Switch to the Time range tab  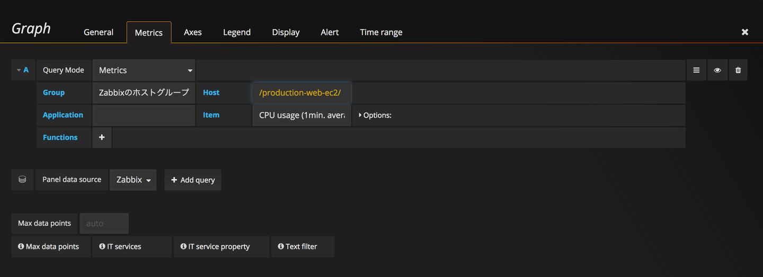coord(381,32)
